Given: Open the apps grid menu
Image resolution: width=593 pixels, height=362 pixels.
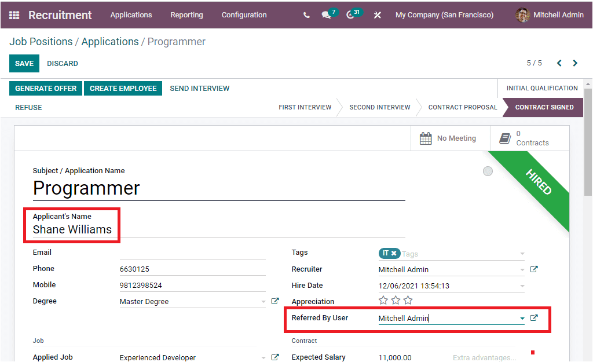Looking at the screenshot, I should pos(14,14).
